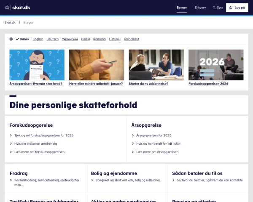Viewport: 253px width, 202px height.
Task: Click chevron beside 'Se, hvor du betaler'
Action: pyautogui.click(x=173, y=180)
